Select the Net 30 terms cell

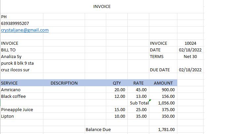[190, 57]
